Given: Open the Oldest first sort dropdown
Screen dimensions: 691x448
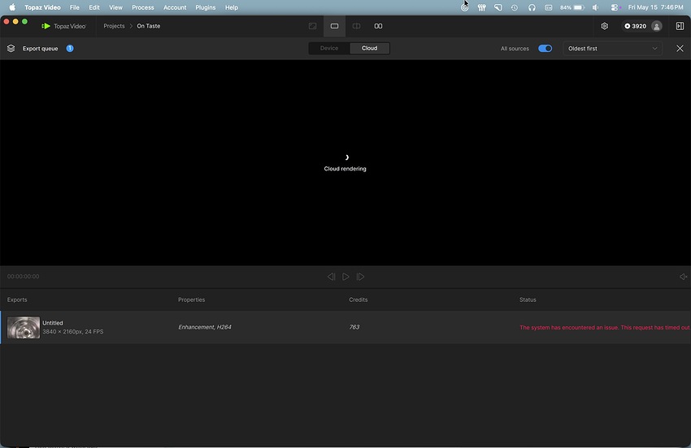Looking at the screenshot, I should tap(612, 49).
